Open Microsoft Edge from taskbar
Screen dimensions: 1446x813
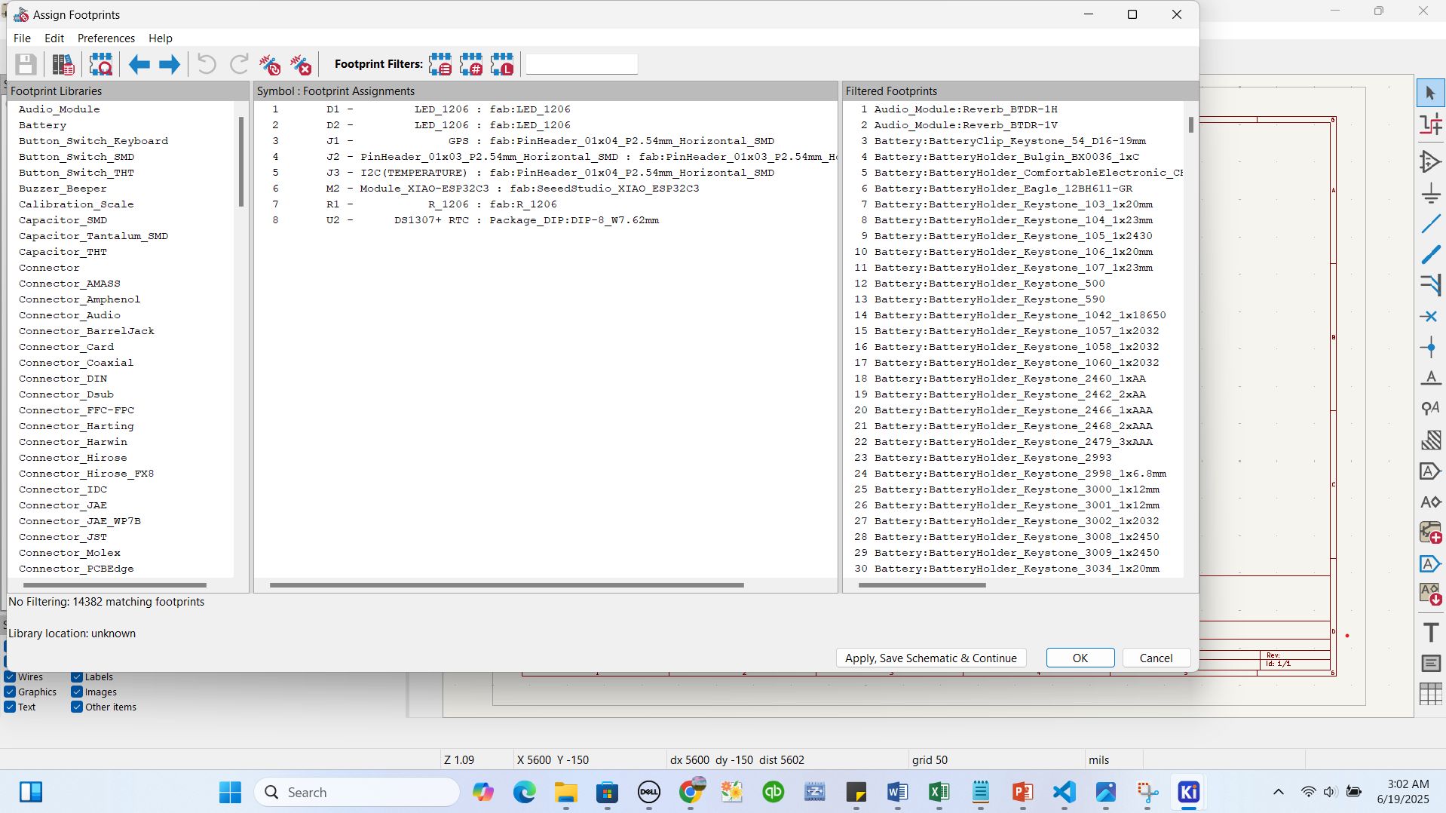(x=524, y=793)
